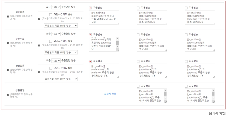Click the middle message textarea in 환불완료 row
227x117 pixels.
[152, 71]
